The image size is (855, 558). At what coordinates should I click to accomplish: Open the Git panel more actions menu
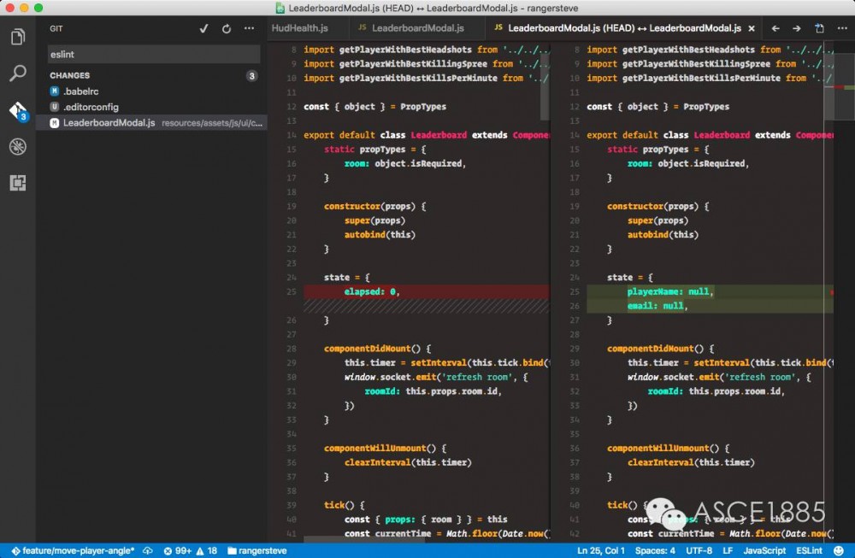[x=250, y=28]
